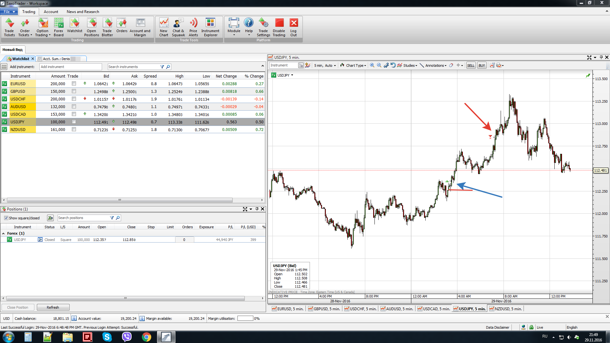Show Open Positions module
This screenshot has width=610, height=343.
pyautogui.click(x=92, y=27)
